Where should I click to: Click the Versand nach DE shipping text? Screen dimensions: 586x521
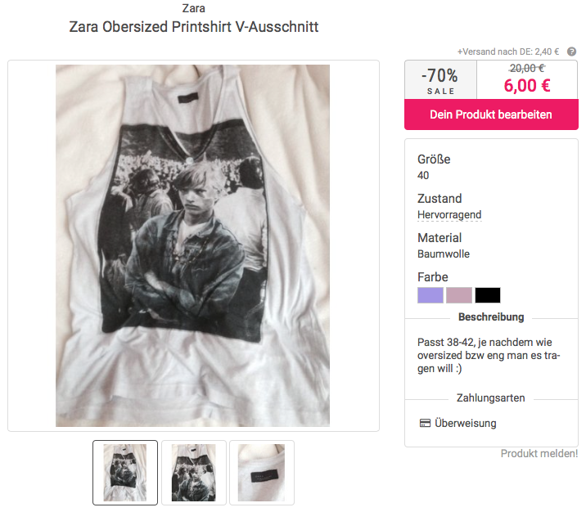click(508, 52)
